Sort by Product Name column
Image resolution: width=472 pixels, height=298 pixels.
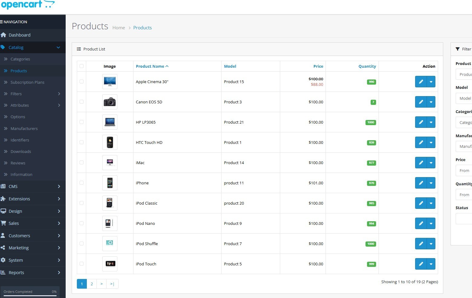tap(152, 66)
